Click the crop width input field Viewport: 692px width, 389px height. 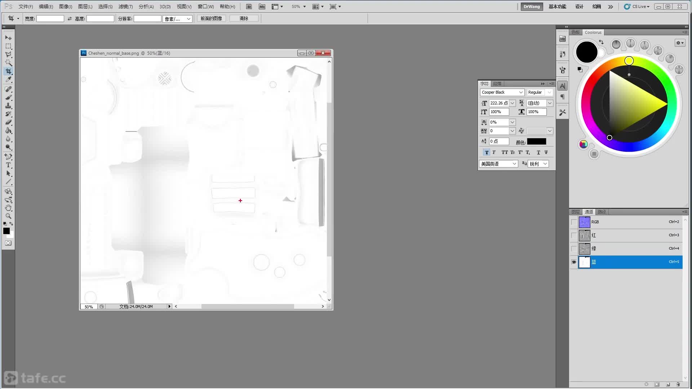(x=50, y=19)
